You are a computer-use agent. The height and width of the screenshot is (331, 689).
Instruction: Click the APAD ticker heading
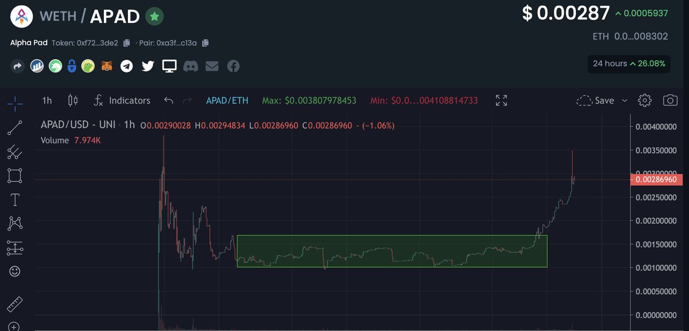pyautogui.click(x=115, y=16)
